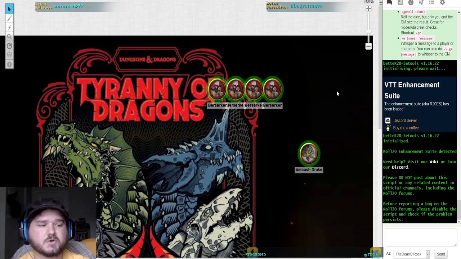The image size is (461, 259).
Task: Open the Wiki help link
Action: click(x=434, y=162)
